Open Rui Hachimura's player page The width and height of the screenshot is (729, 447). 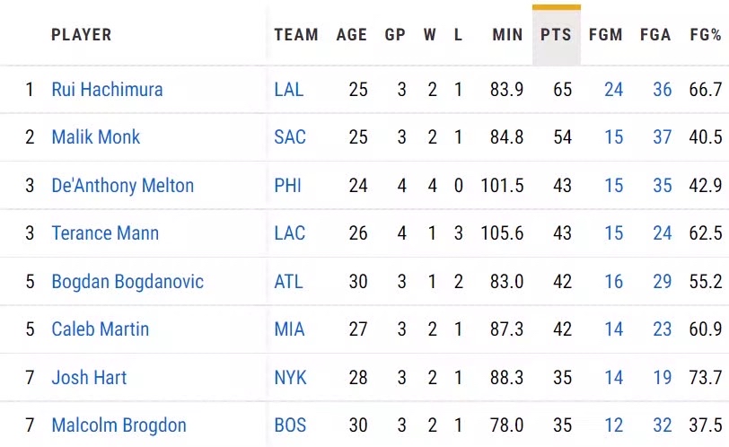pos(107,90)
